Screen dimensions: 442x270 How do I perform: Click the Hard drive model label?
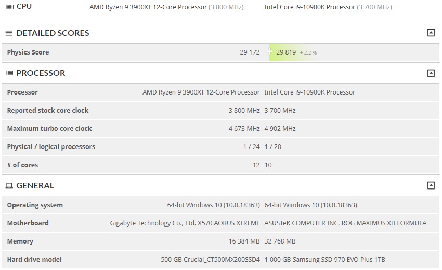(34, 259)
